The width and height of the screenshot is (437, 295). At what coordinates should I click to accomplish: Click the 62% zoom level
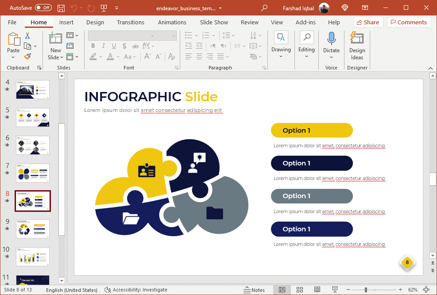413,290
